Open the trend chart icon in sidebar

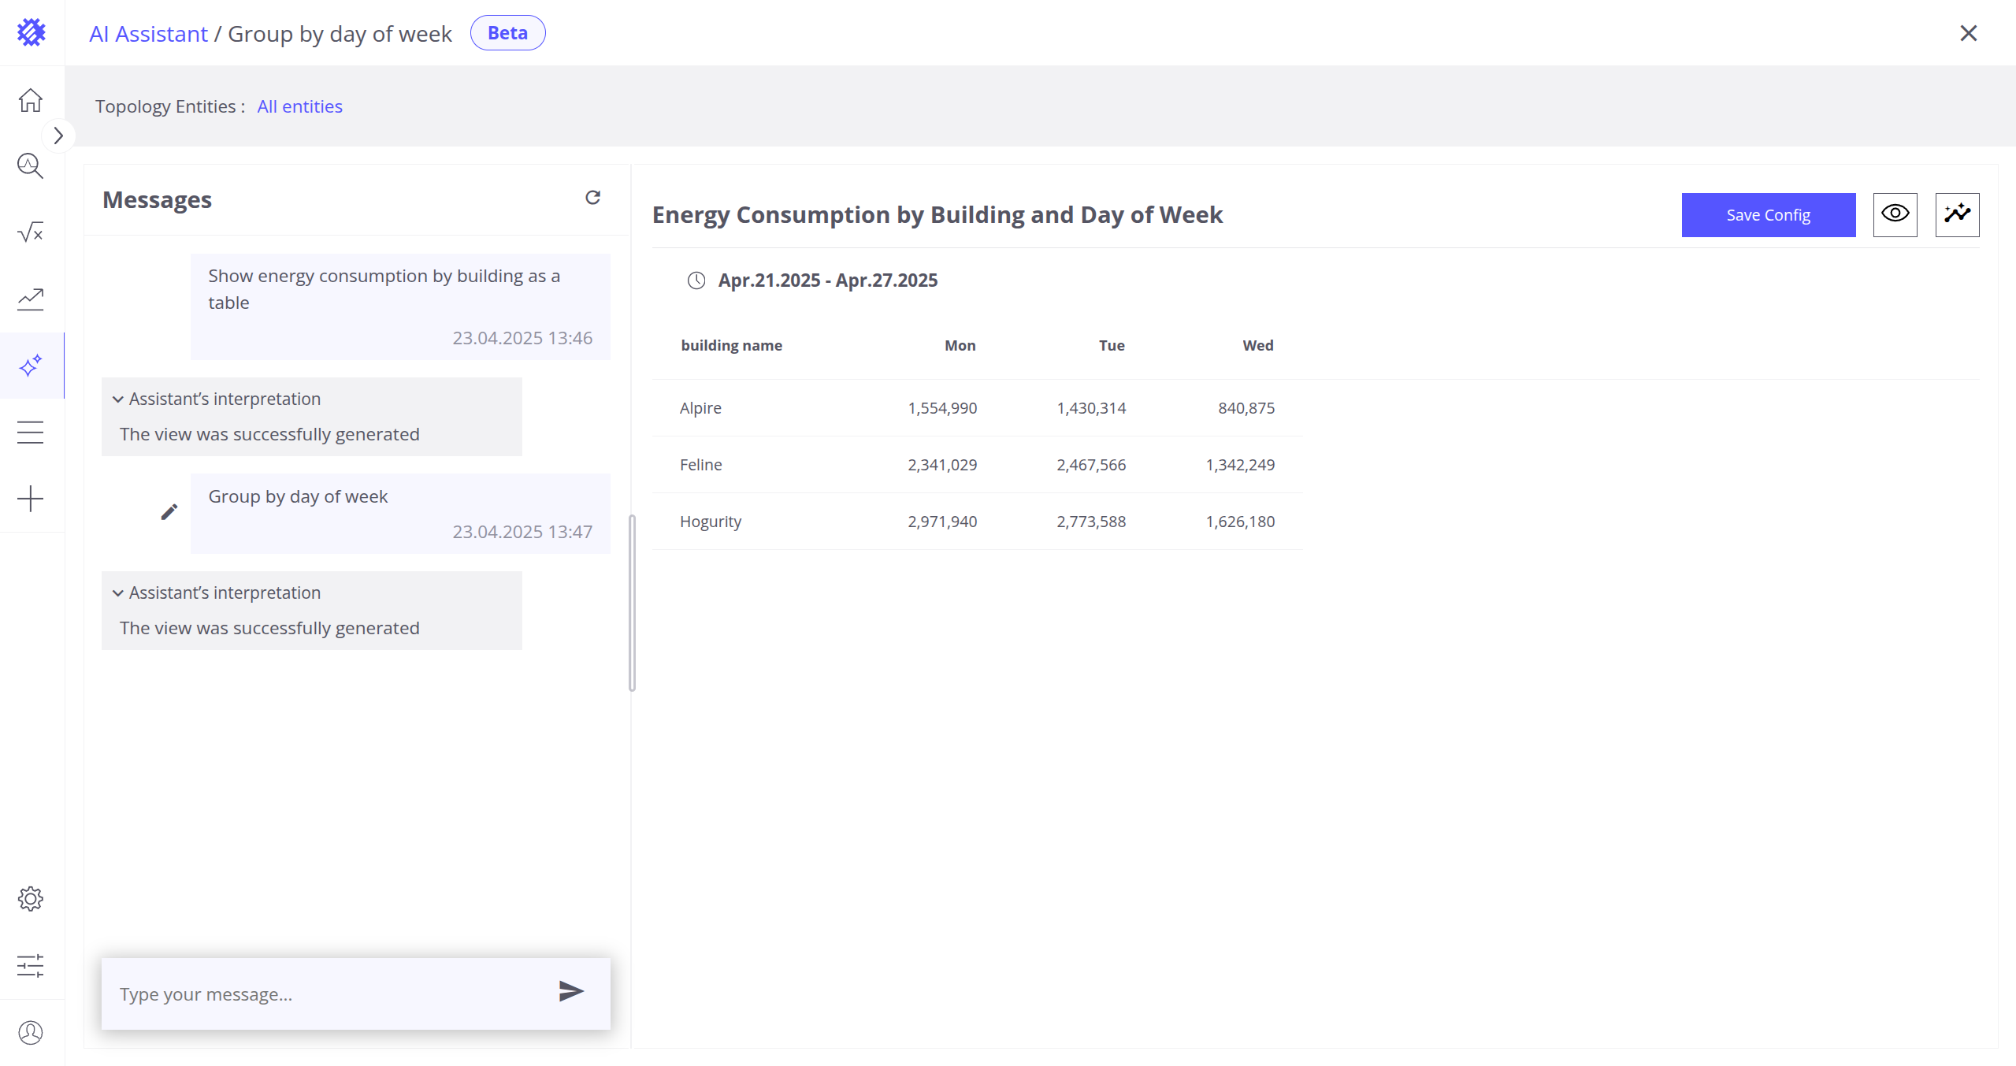(31, 299)
